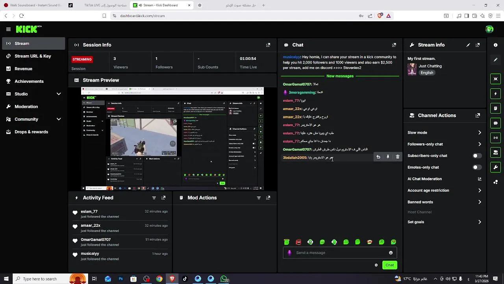Toggle the channel actions widget in right rail
Image resolution: width=504 pixels, height=284 pixels.
(496, 153)
